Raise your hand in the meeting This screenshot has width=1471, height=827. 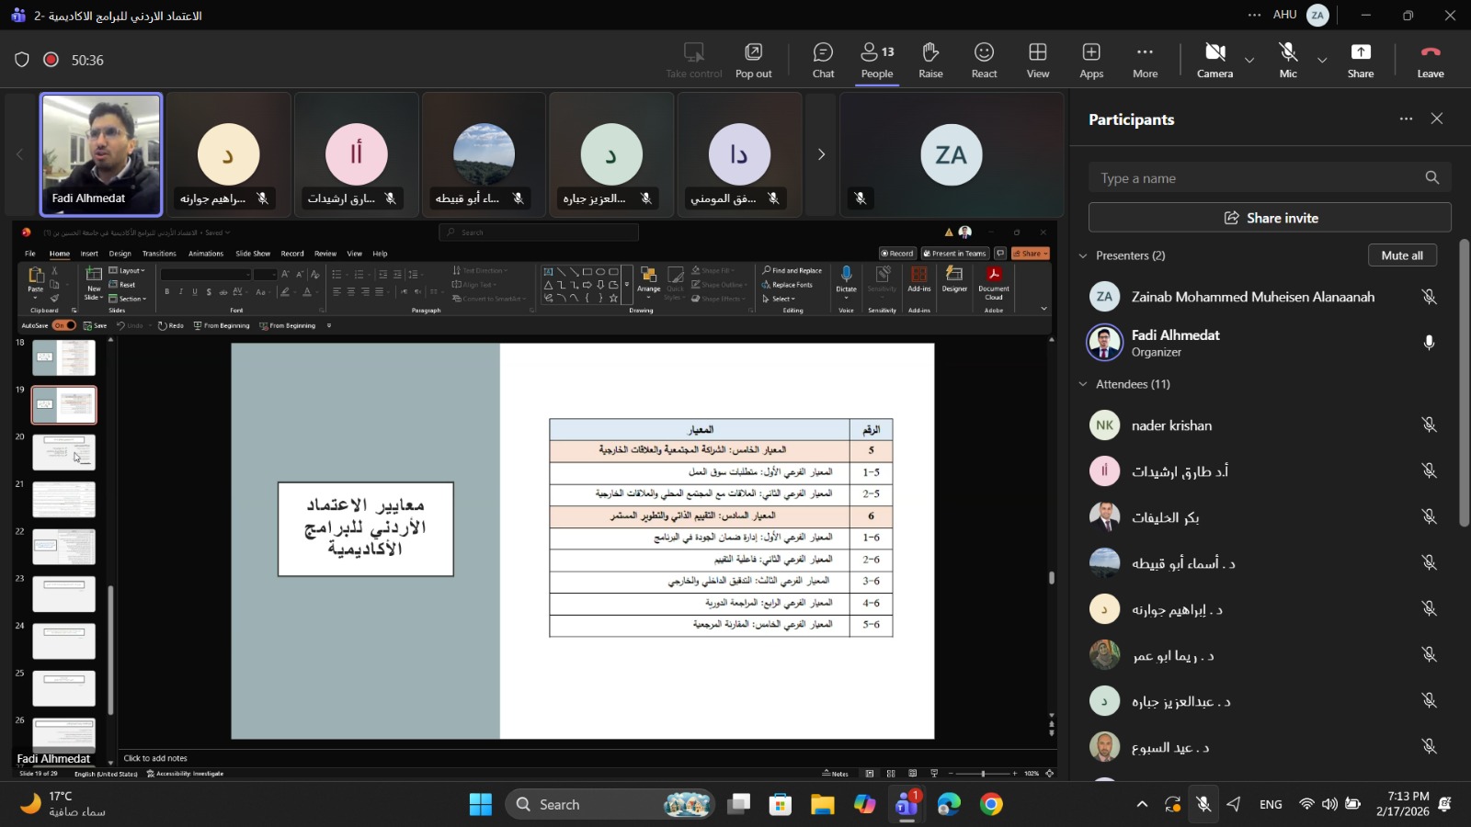click(930, 61)
